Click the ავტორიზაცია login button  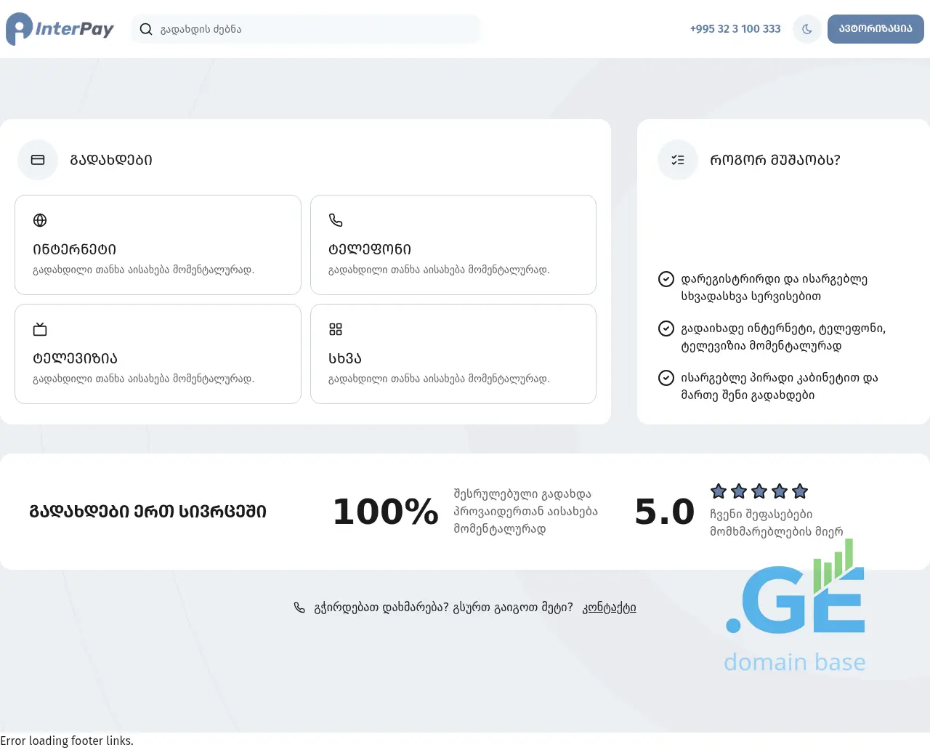pos(875,29)
